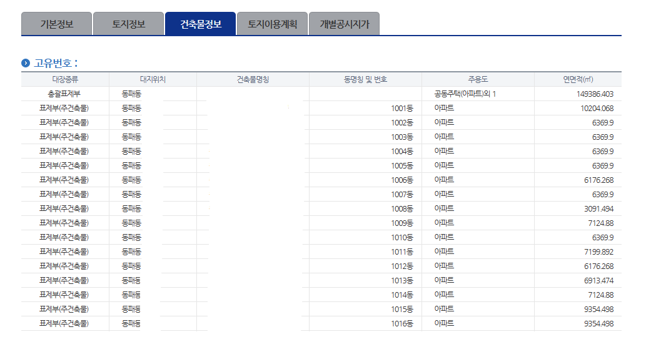The height and width of the screenshot is (342, 646).
Task: Click the 대지위치 column header
Action: [153, 79]
